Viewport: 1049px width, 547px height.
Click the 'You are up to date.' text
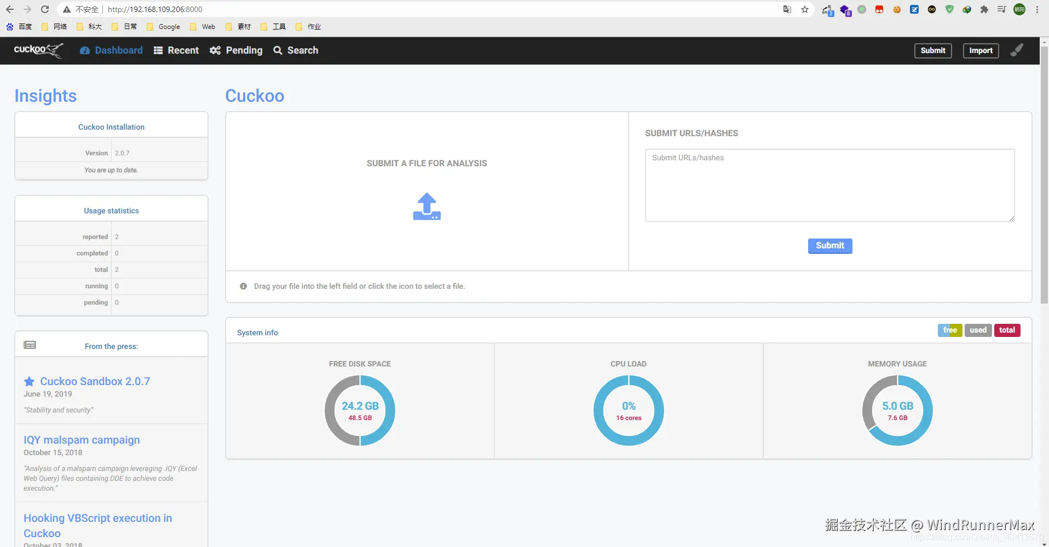[111, 170]
